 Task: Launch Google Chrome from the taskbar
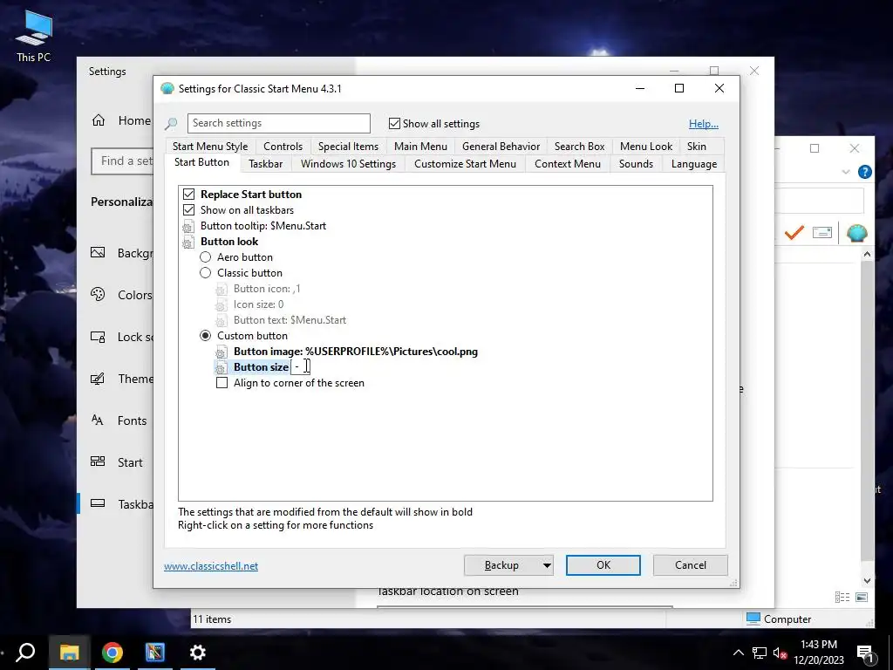pos(112,653)
